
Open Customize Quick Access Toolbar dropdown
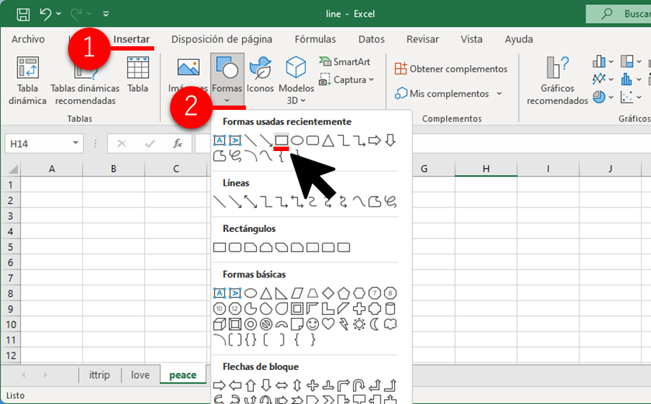point(106,14)
